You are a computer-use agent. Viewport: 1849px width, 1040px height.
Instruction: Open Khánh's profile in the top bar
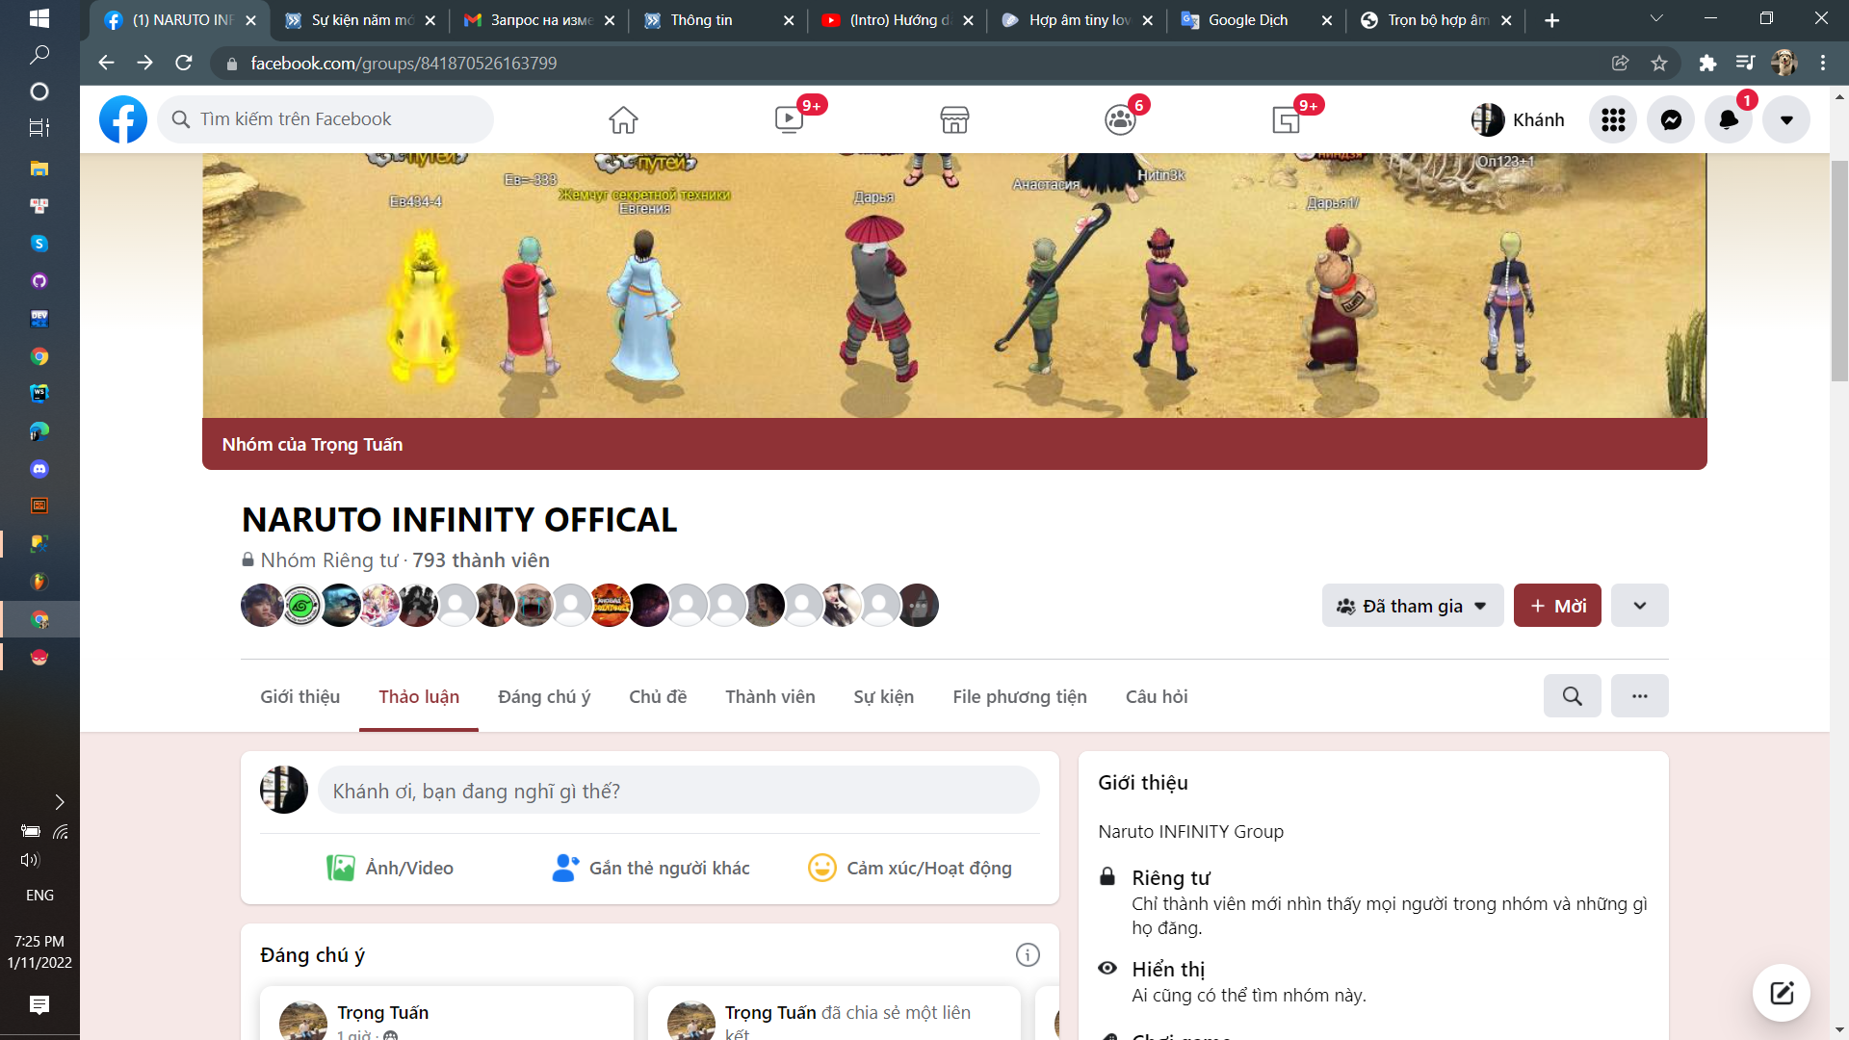(1518, 119)
